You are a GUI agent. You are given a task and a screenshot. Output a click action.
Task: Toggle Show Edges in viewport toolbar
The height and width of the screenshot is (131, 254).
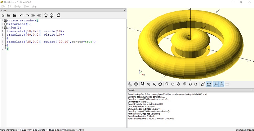point(227,84)
